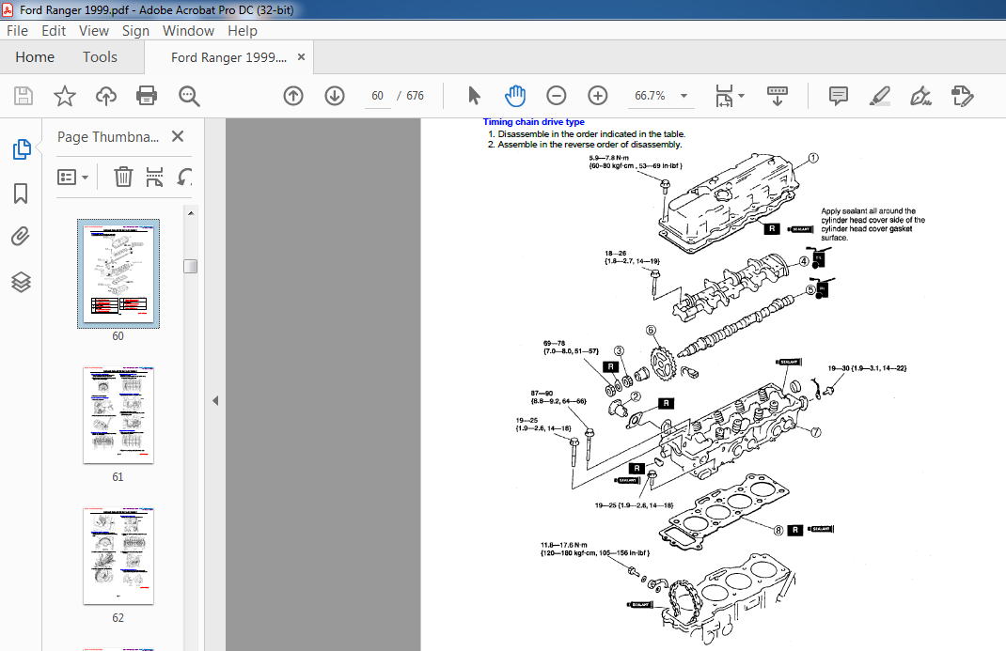The image size is (1006, 651).
Task: Click the thumbnails scrollbar up arrow
Action: coord(191,212)
